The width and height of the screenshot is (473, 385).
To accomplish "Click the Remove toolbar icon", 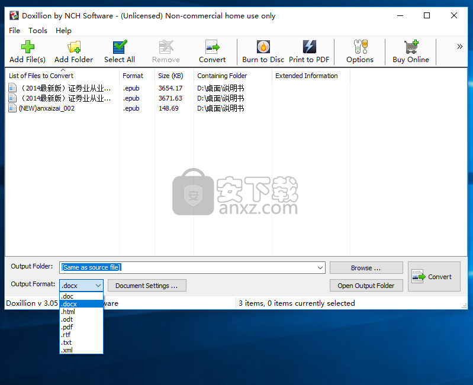I will click(x=166, y=47).
